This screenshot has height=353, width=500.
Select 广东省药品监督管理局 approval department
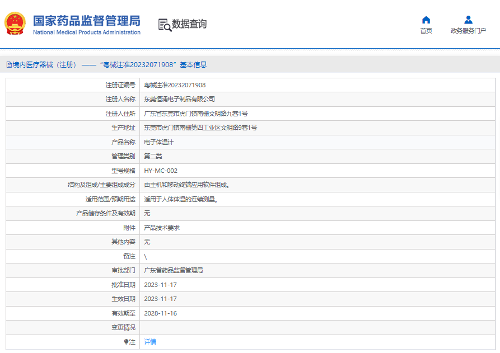[174, 271]
